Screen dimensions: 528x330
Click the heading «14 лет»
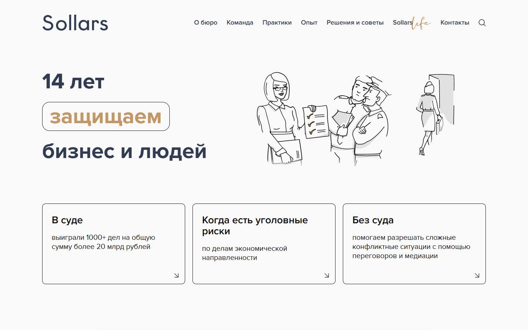pyautogui.click(x=73, y=81)
